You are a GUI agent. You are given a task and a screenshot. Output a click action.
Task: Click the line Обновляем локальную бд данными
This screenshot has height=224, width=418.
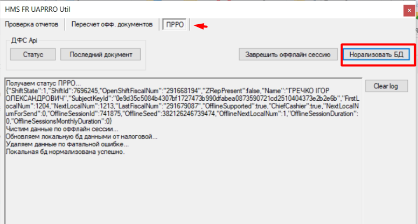click(x=81, y=137)
